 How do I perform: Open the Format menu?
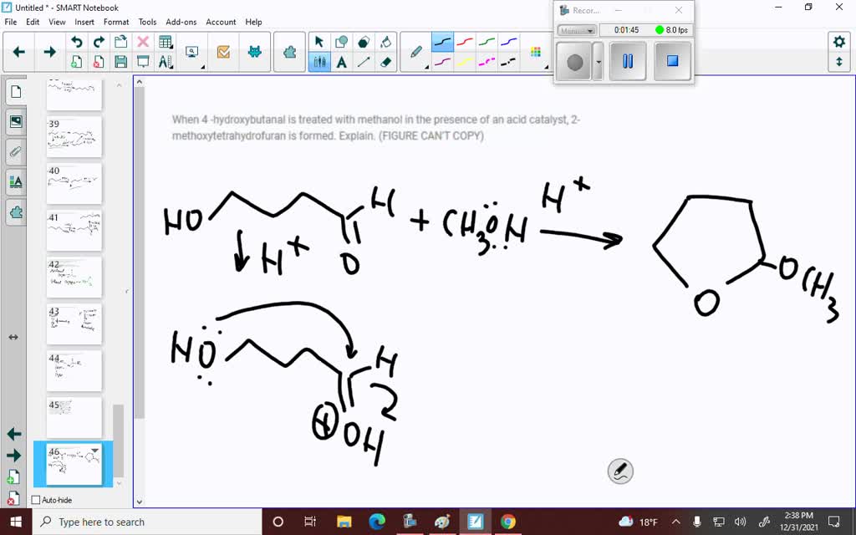pos(116,22)
